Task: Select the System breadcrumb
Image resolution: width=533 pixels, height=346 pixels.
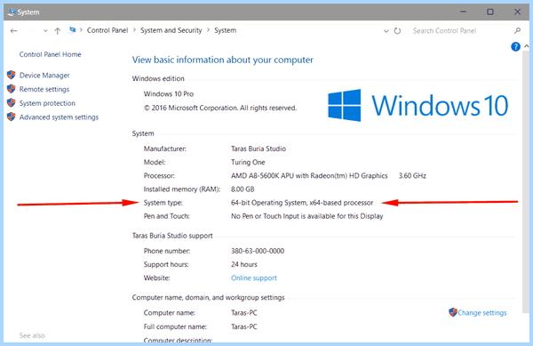Action: pos(225,30)
